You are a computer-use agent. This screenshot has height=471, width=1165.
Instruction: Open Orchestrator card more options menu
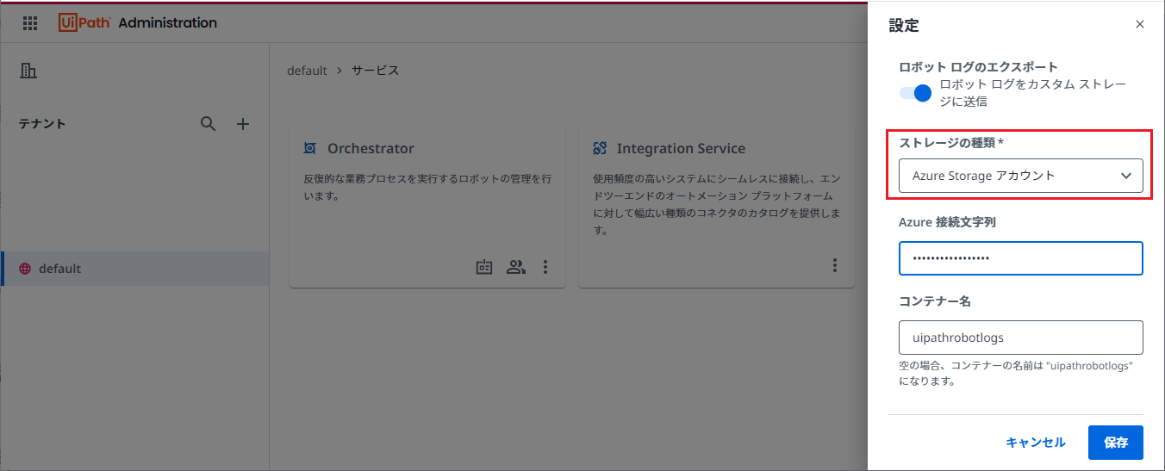tap(545, 267)
